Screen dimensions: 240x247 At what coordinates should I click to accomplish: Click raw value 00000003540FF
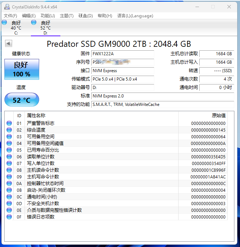coord(208,164)
